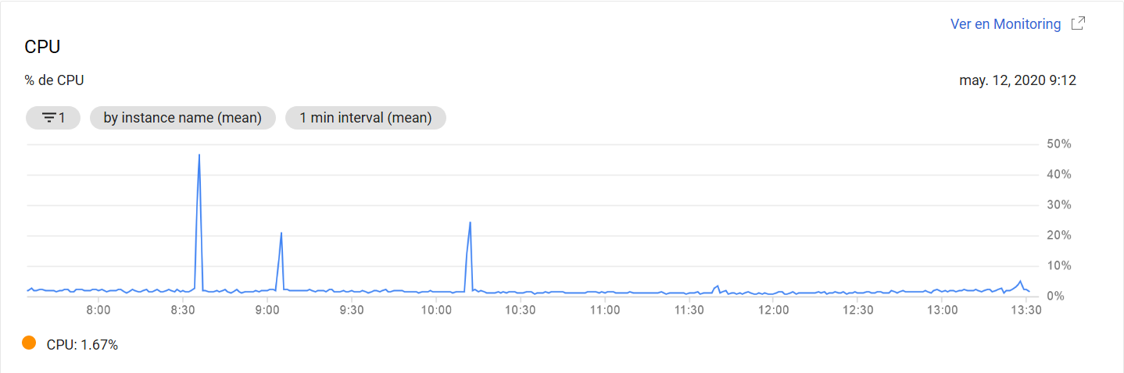Open the Ver en Monitoring link
Viewport: 1124px width, 373px height.
click(1005, 24)
